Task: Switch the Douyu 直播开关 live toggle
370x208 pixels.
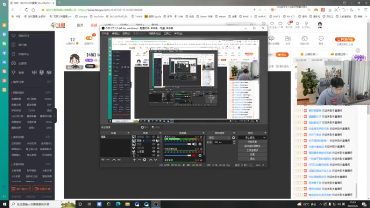Action: (89, 38)
